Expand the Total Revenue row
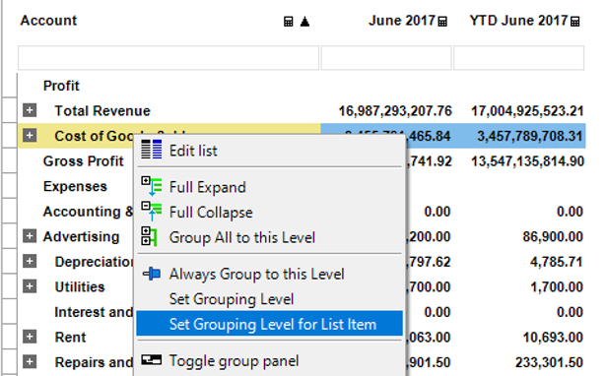 pos(30,110)
